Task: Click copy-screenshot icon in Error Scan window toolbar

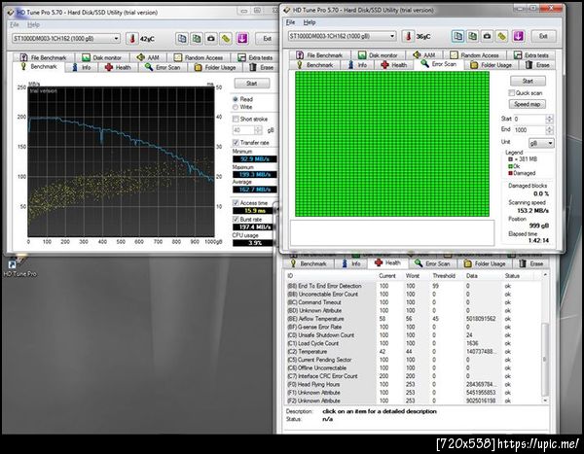Action: 472,36
